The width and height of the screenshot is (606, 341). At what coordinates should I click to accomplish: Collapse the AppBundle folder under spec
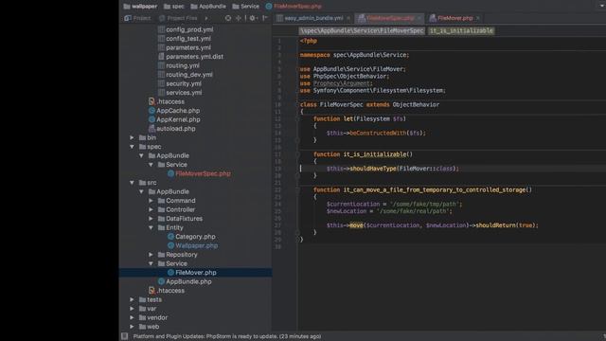tap(141, 155)
